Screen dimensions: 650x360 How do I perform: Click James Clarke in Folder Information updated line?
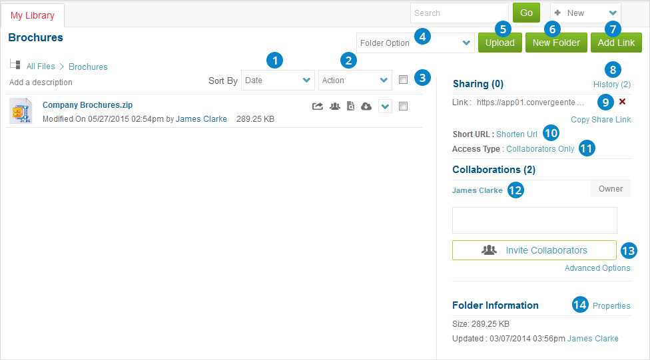[593, 339]
